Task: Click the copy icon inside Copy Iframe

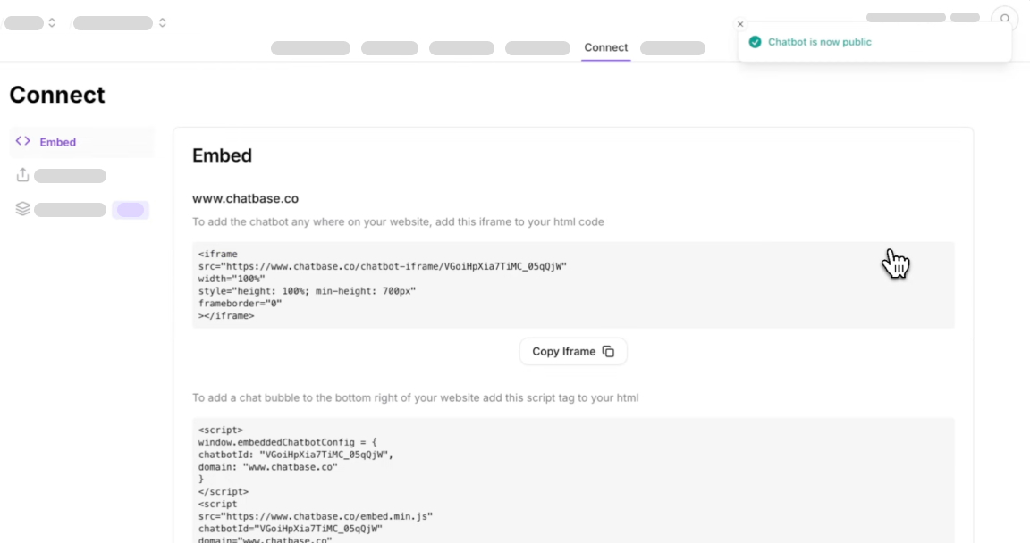Action: (x=608, y=352)
